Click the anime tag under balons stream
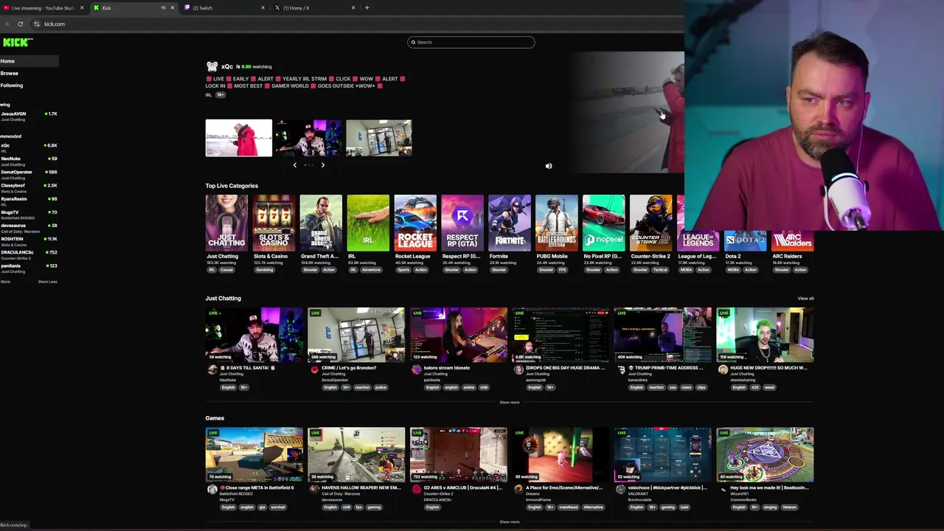The image size is (944, 531). [468, 387]
